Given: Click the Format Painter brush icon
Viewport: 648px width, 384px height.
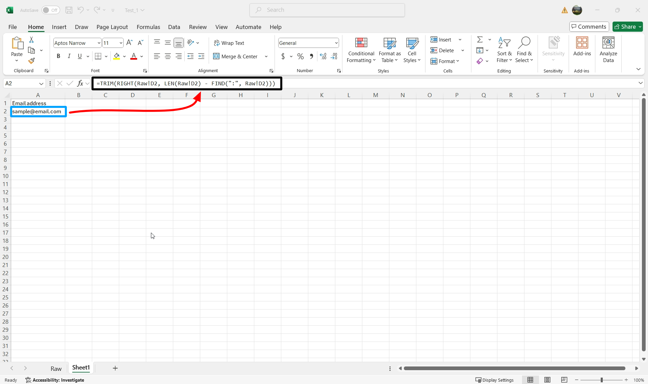Looking at the screenshot, I should tap(31, 61).
